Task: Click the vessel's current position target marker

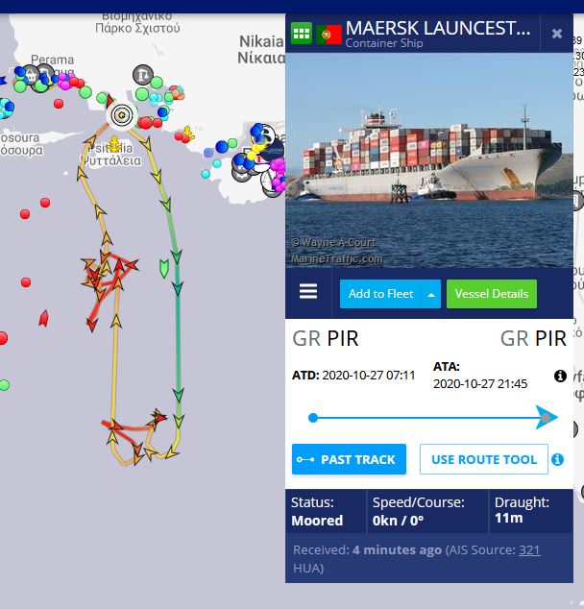Action: coord(122,115)
